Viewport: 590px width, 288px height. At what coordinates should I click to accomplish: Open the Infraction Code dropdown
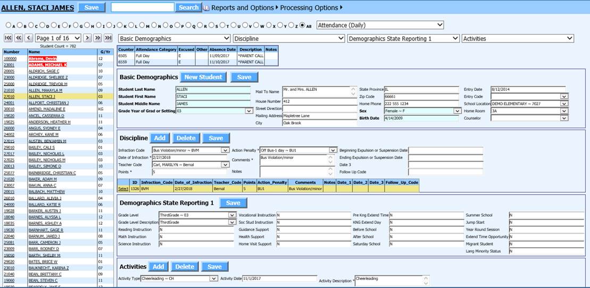click(190, 150)
